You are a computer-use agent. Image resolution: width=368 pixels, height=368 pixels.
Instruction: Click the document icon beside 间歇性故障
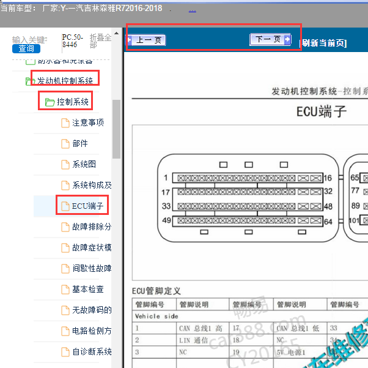(x=65, y=269)
